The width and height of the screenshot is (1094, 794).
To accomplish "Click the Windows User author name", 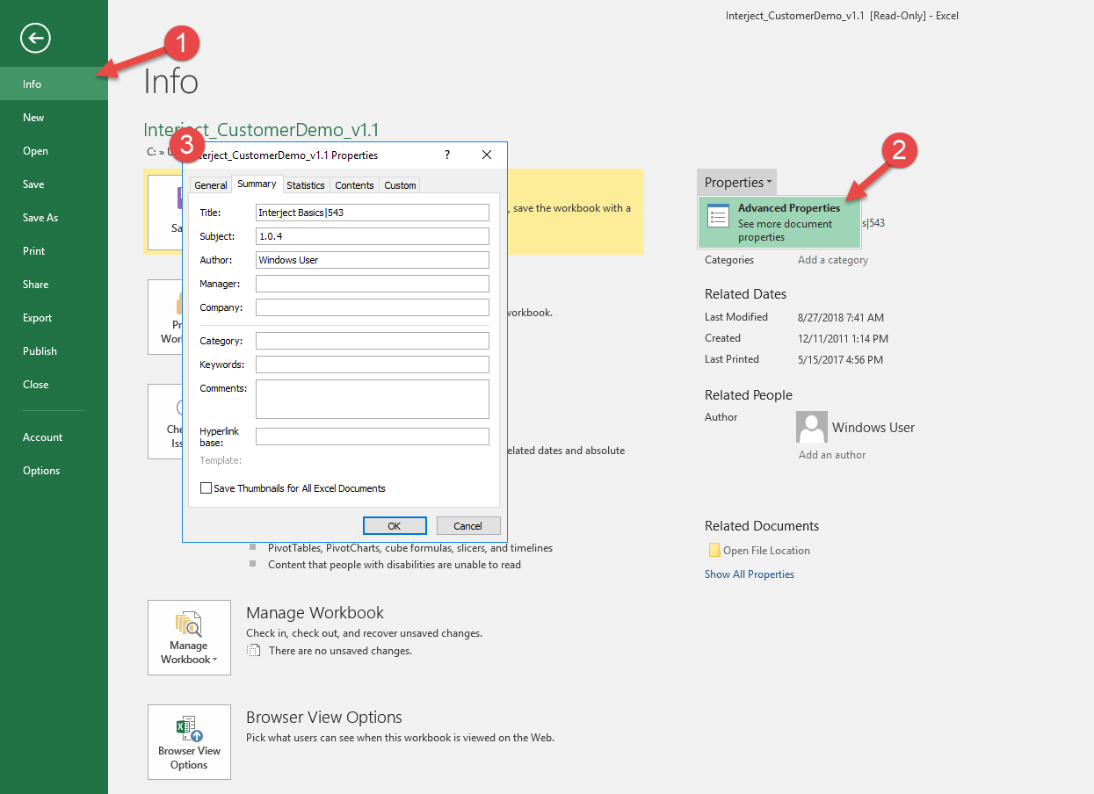I will coord(873,428).
